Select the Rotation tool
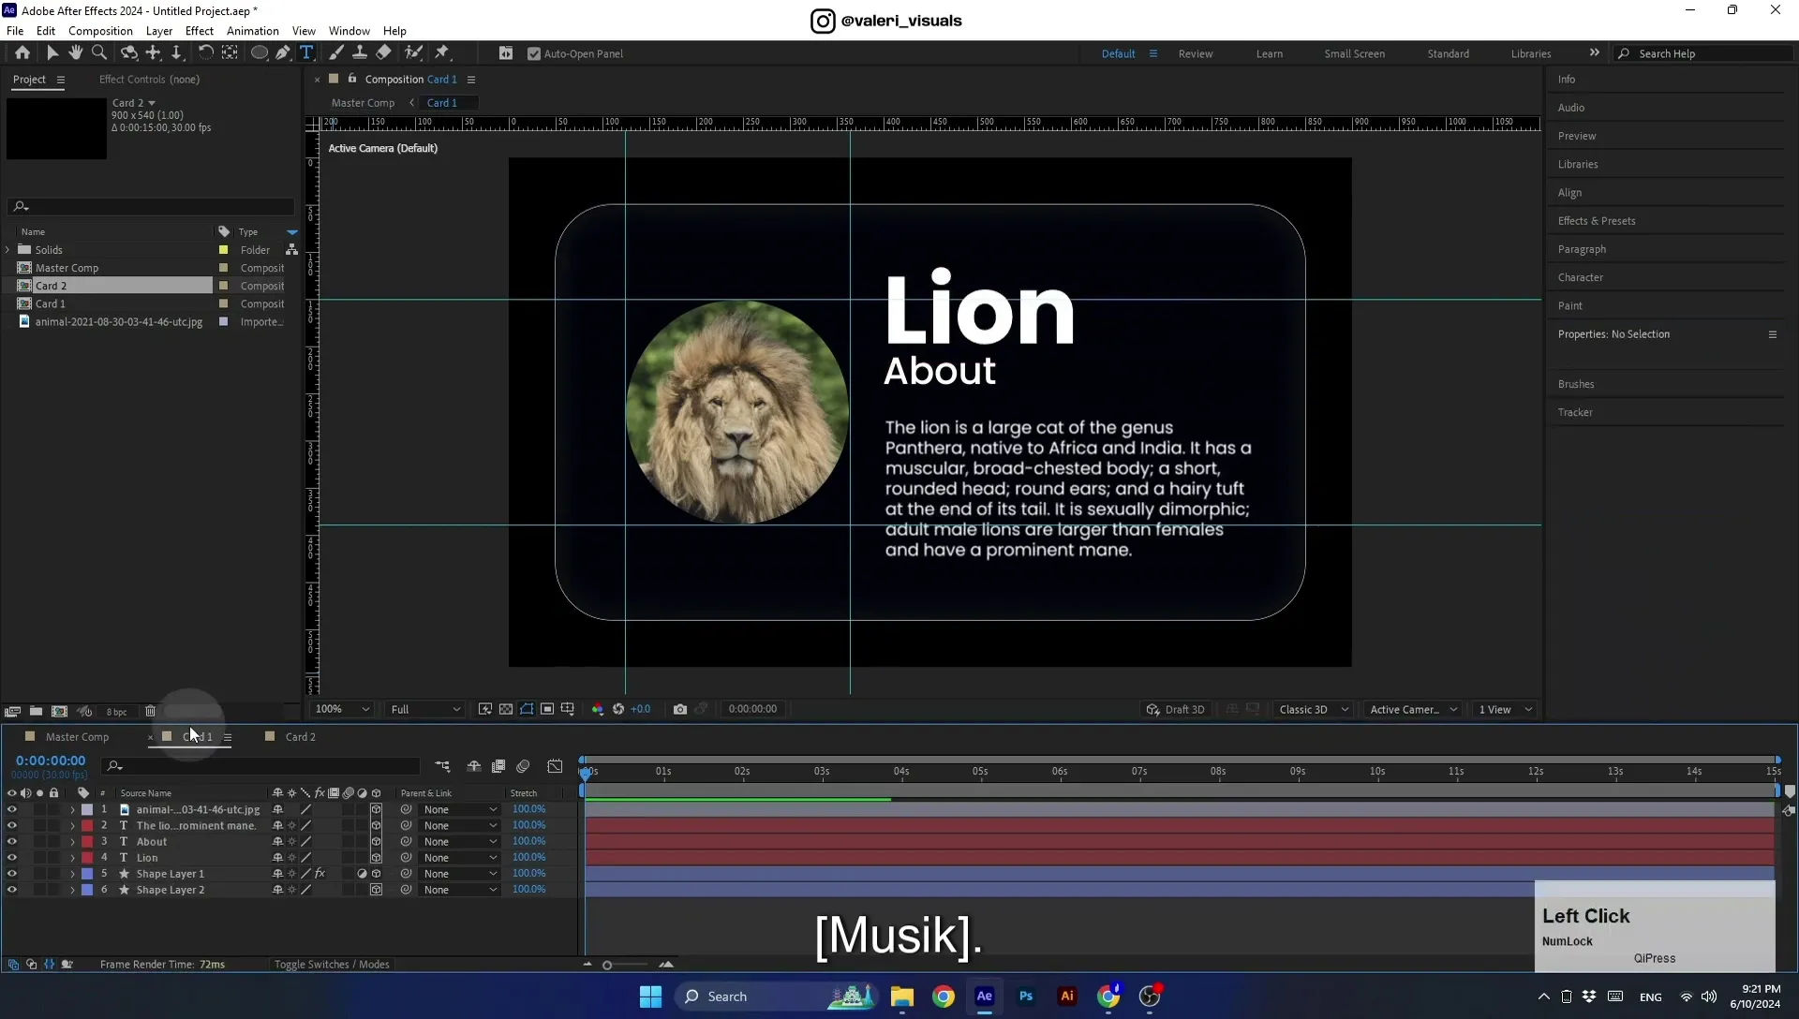This screenshot has width=1799, height=1019. 205,53
